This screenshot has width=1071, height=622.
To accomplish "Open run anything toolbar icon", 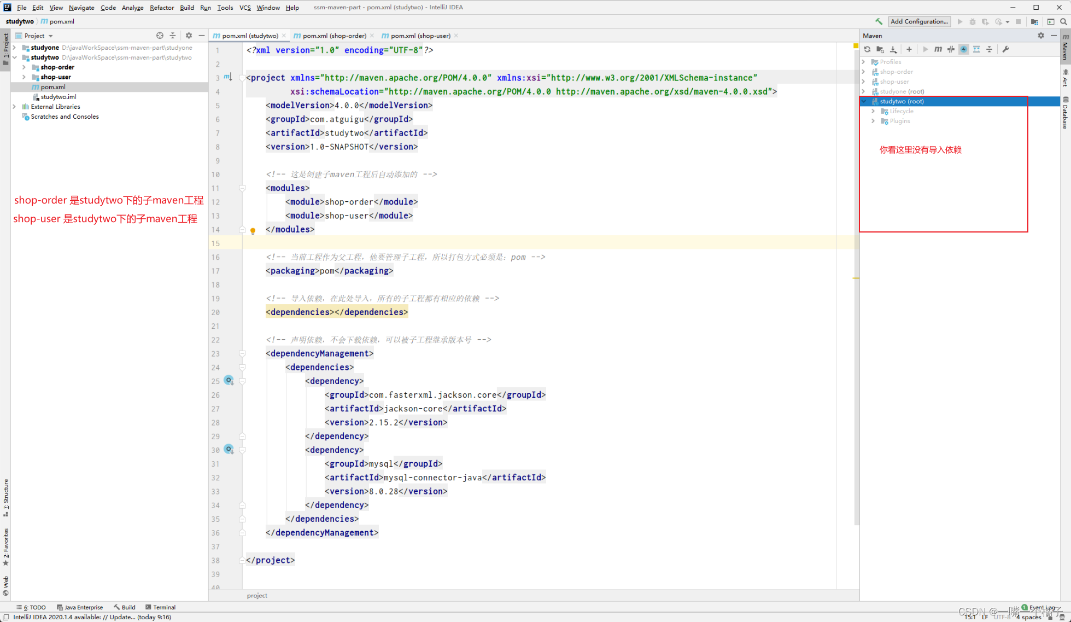I will click(x=1050, y=21).
